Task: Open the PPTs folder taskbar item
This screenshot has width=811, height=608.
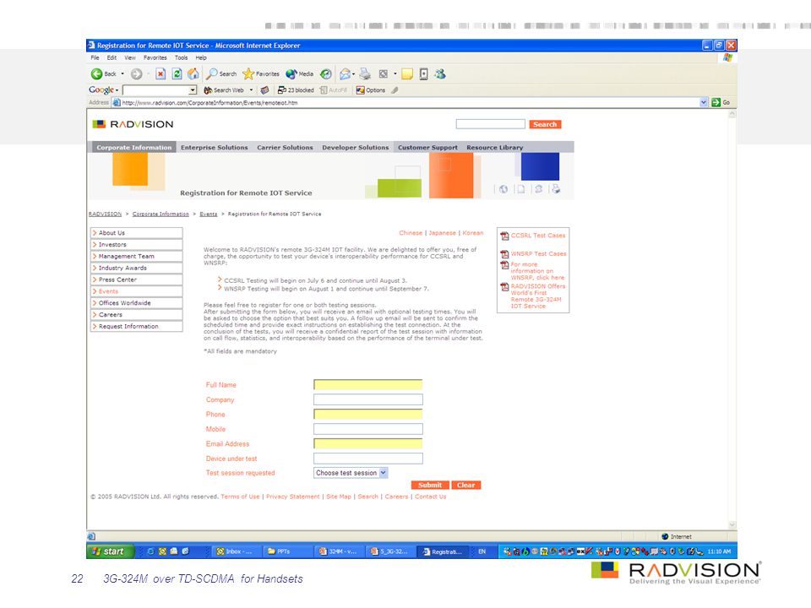Action: (288, 551)
